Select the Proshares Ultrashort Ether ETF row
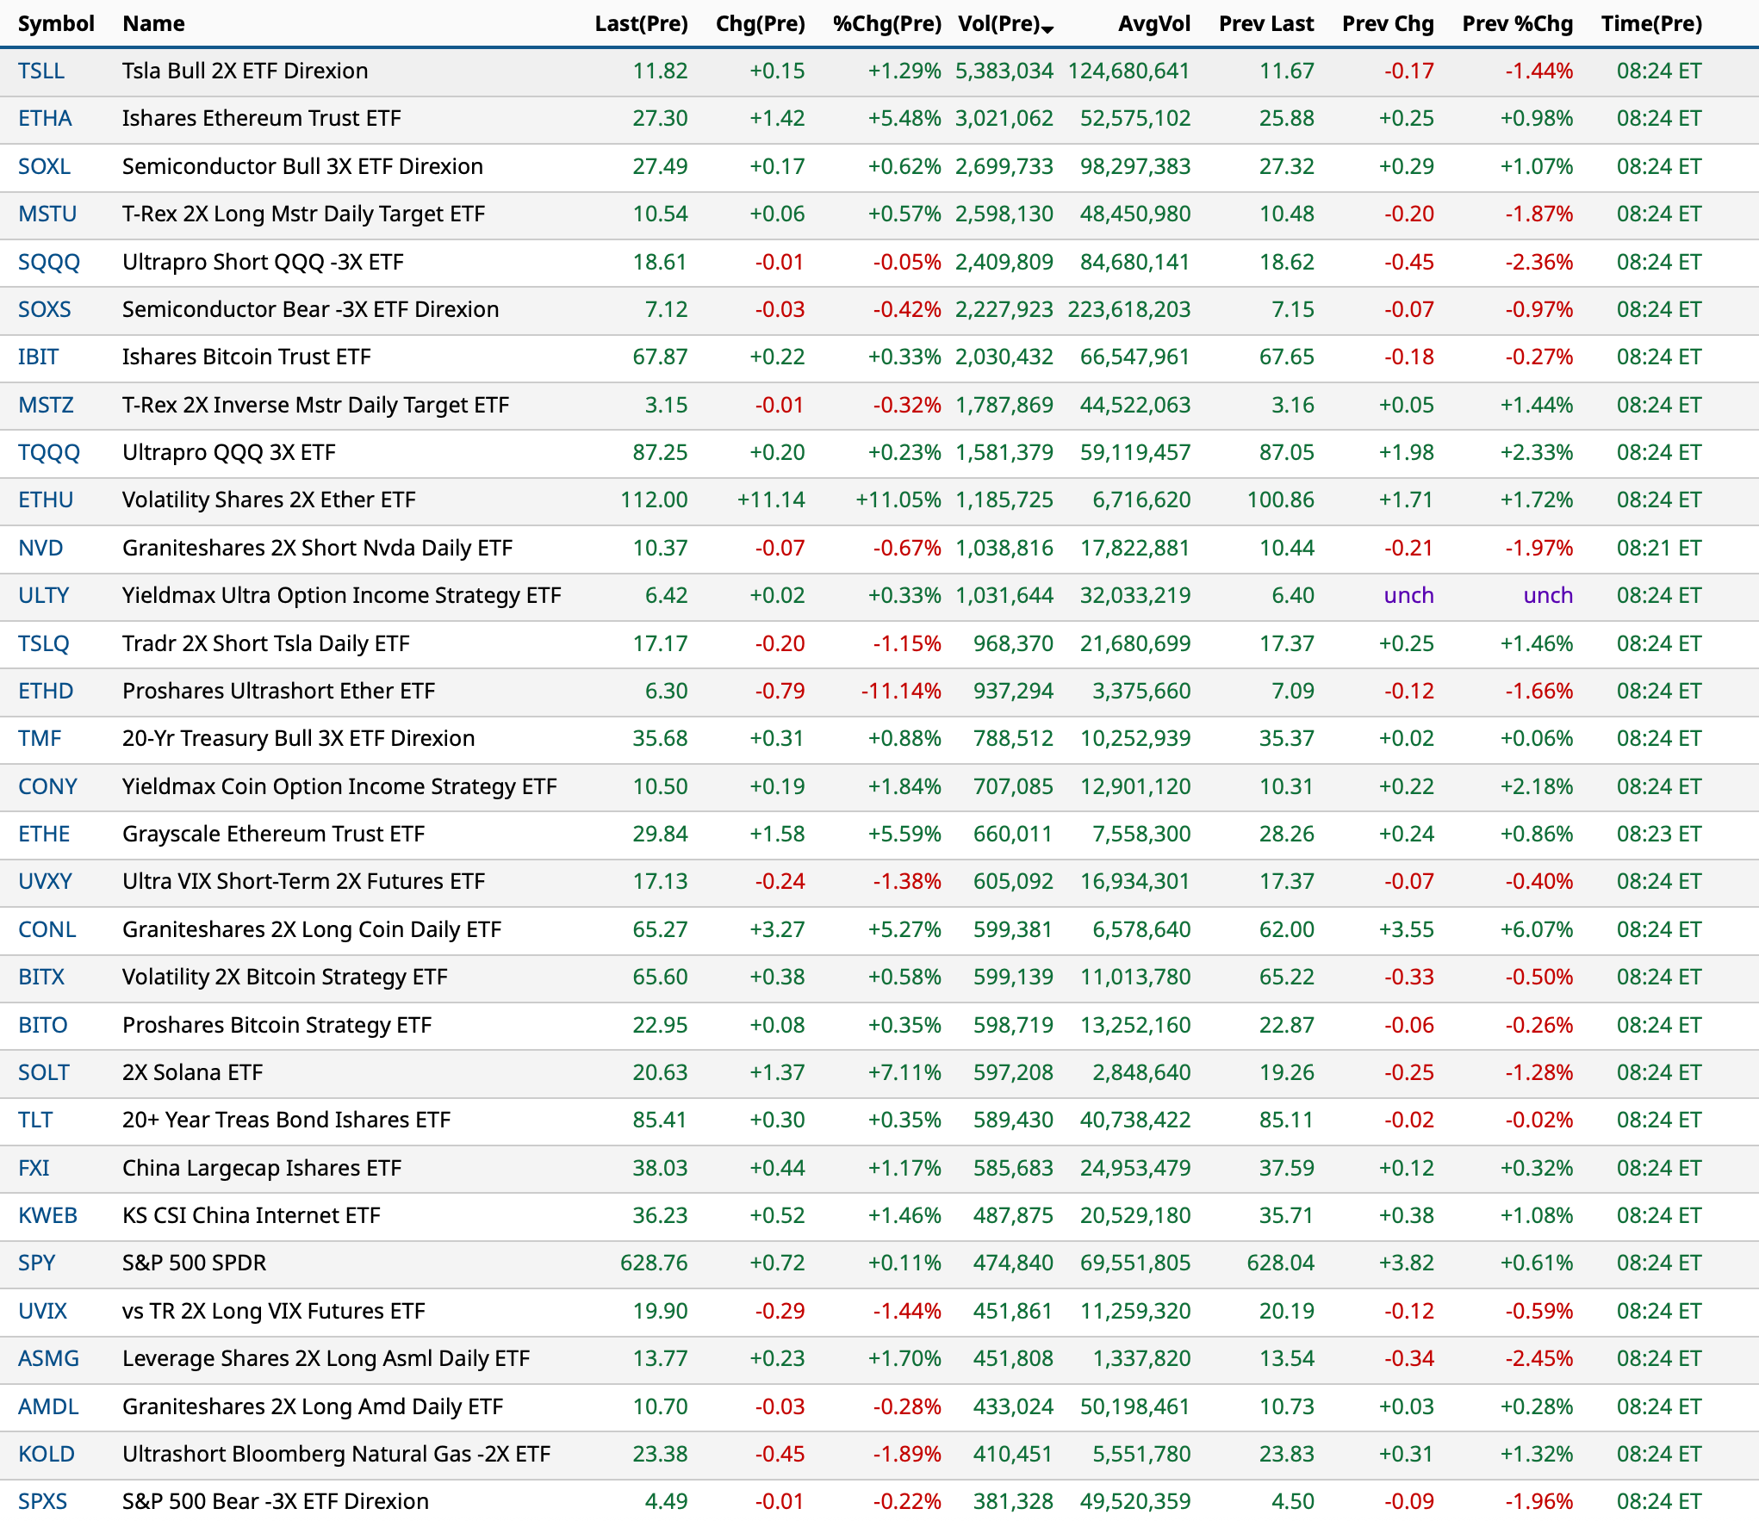 [278, 691]
